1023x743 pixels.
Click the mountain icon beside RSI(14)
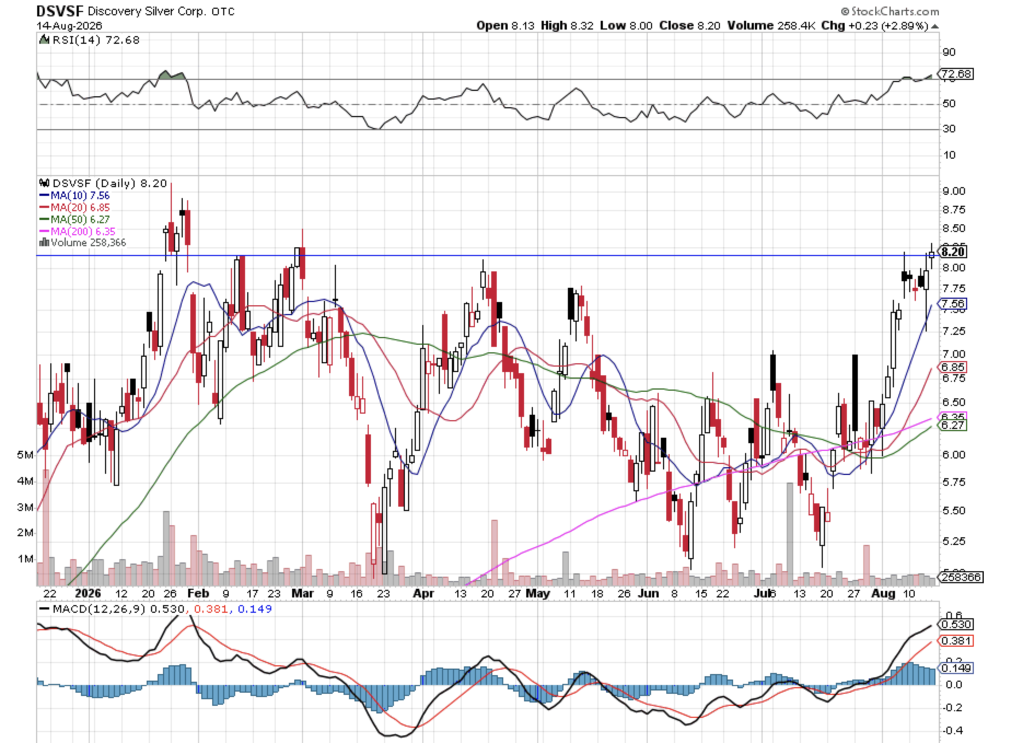click(44, 40)
